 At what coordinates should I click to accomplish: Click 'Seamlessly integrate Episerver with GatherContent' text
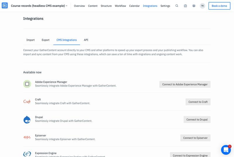pos(65,139)
